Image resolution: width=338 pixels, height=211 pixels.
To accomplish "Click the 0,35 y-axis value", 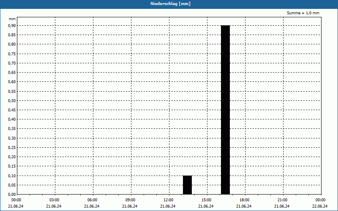I will coord(12,129).
